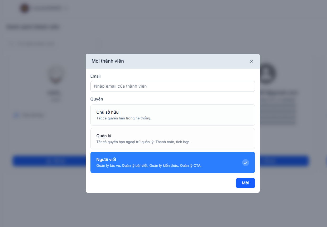The height and width of the screenshot is (227, 327).
Task: Choose the Quản lý permission option
Action: 172,139
